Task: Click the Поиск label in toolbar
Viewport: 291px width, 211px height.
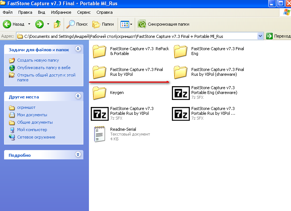Action: coord(82,24)
